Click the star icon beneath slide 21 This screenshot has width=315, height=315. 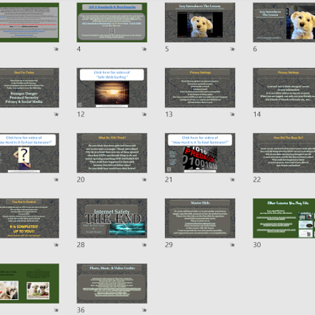pyautogui.click(x=232, y=180)
